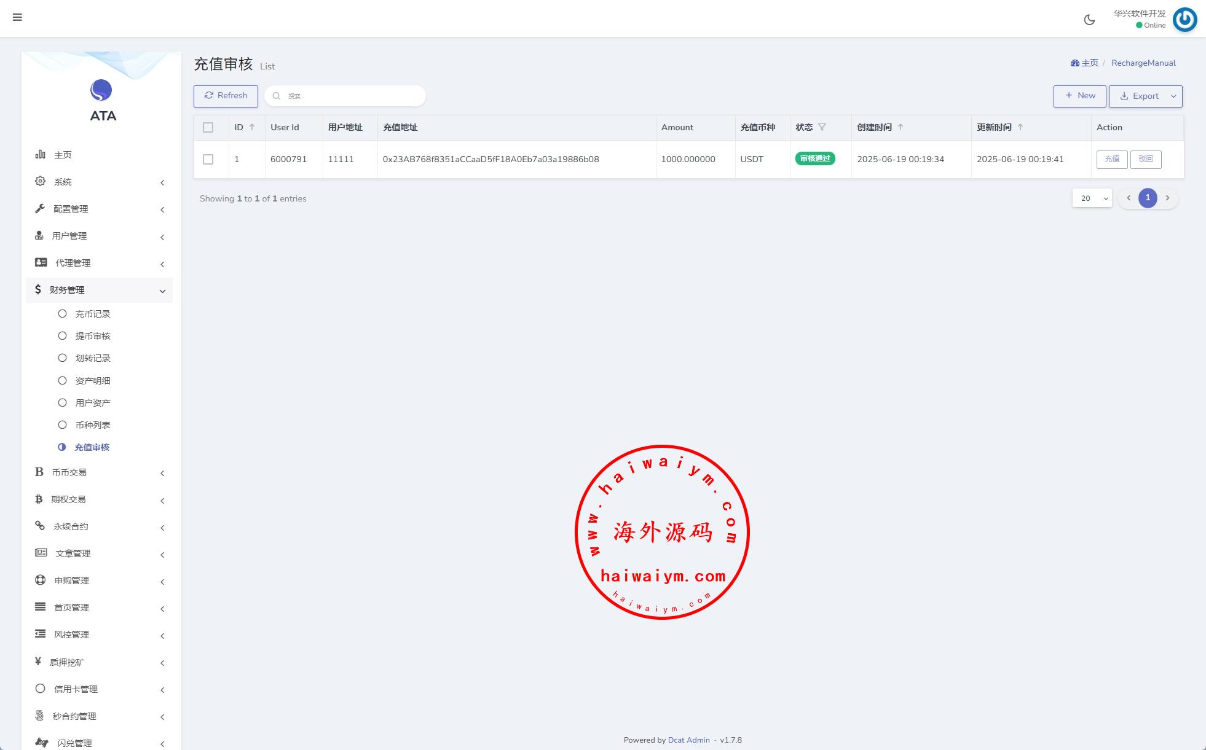Toggle dark mode moon icon
Viewport: 1206px width, 750px height.
coord(1089,20)
